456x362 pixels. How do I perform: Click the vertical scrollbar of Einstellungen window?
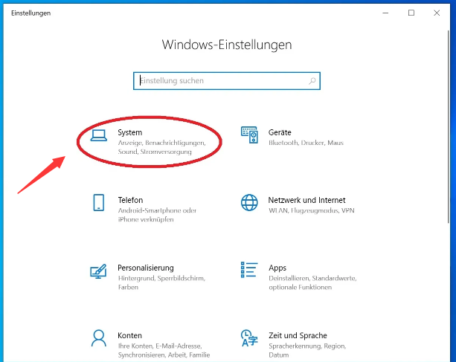[x=448, y=126]
